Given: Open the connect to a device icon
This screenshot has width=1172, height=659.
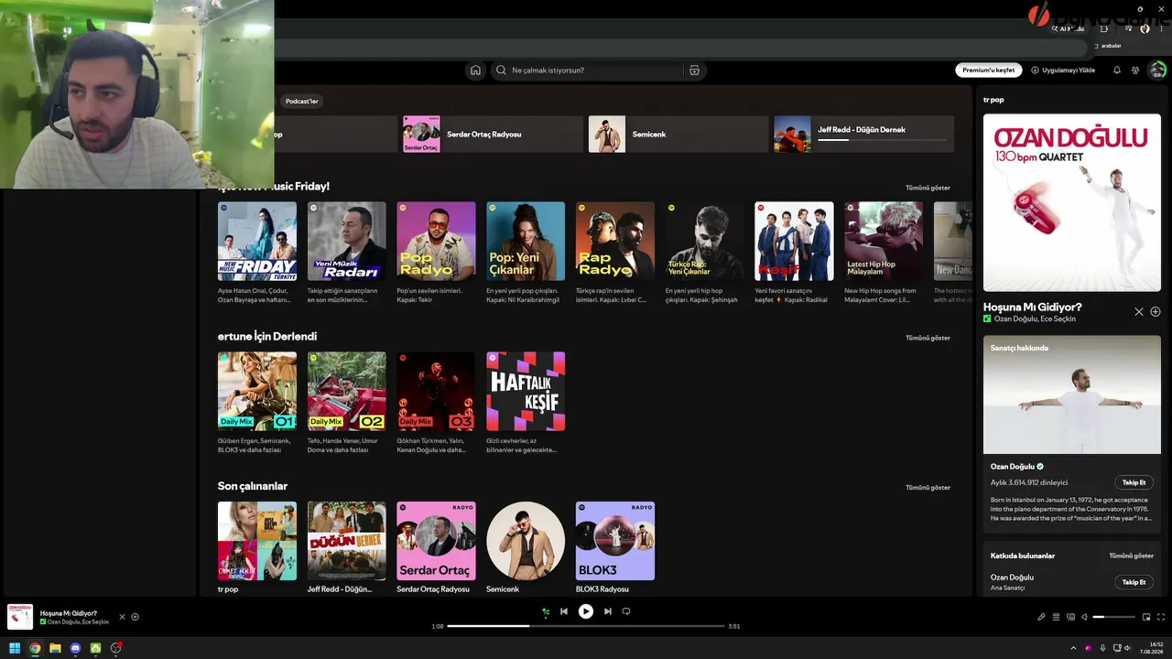Looking at the screenshot, I should coord(1070,617).
